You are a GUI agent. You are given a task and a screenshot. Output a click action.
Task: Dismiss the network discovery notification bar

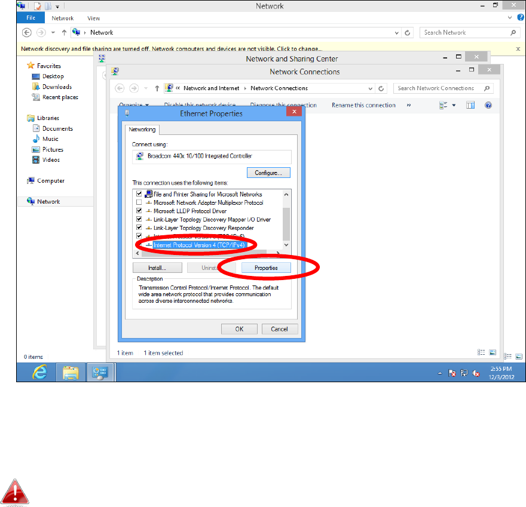518,49
